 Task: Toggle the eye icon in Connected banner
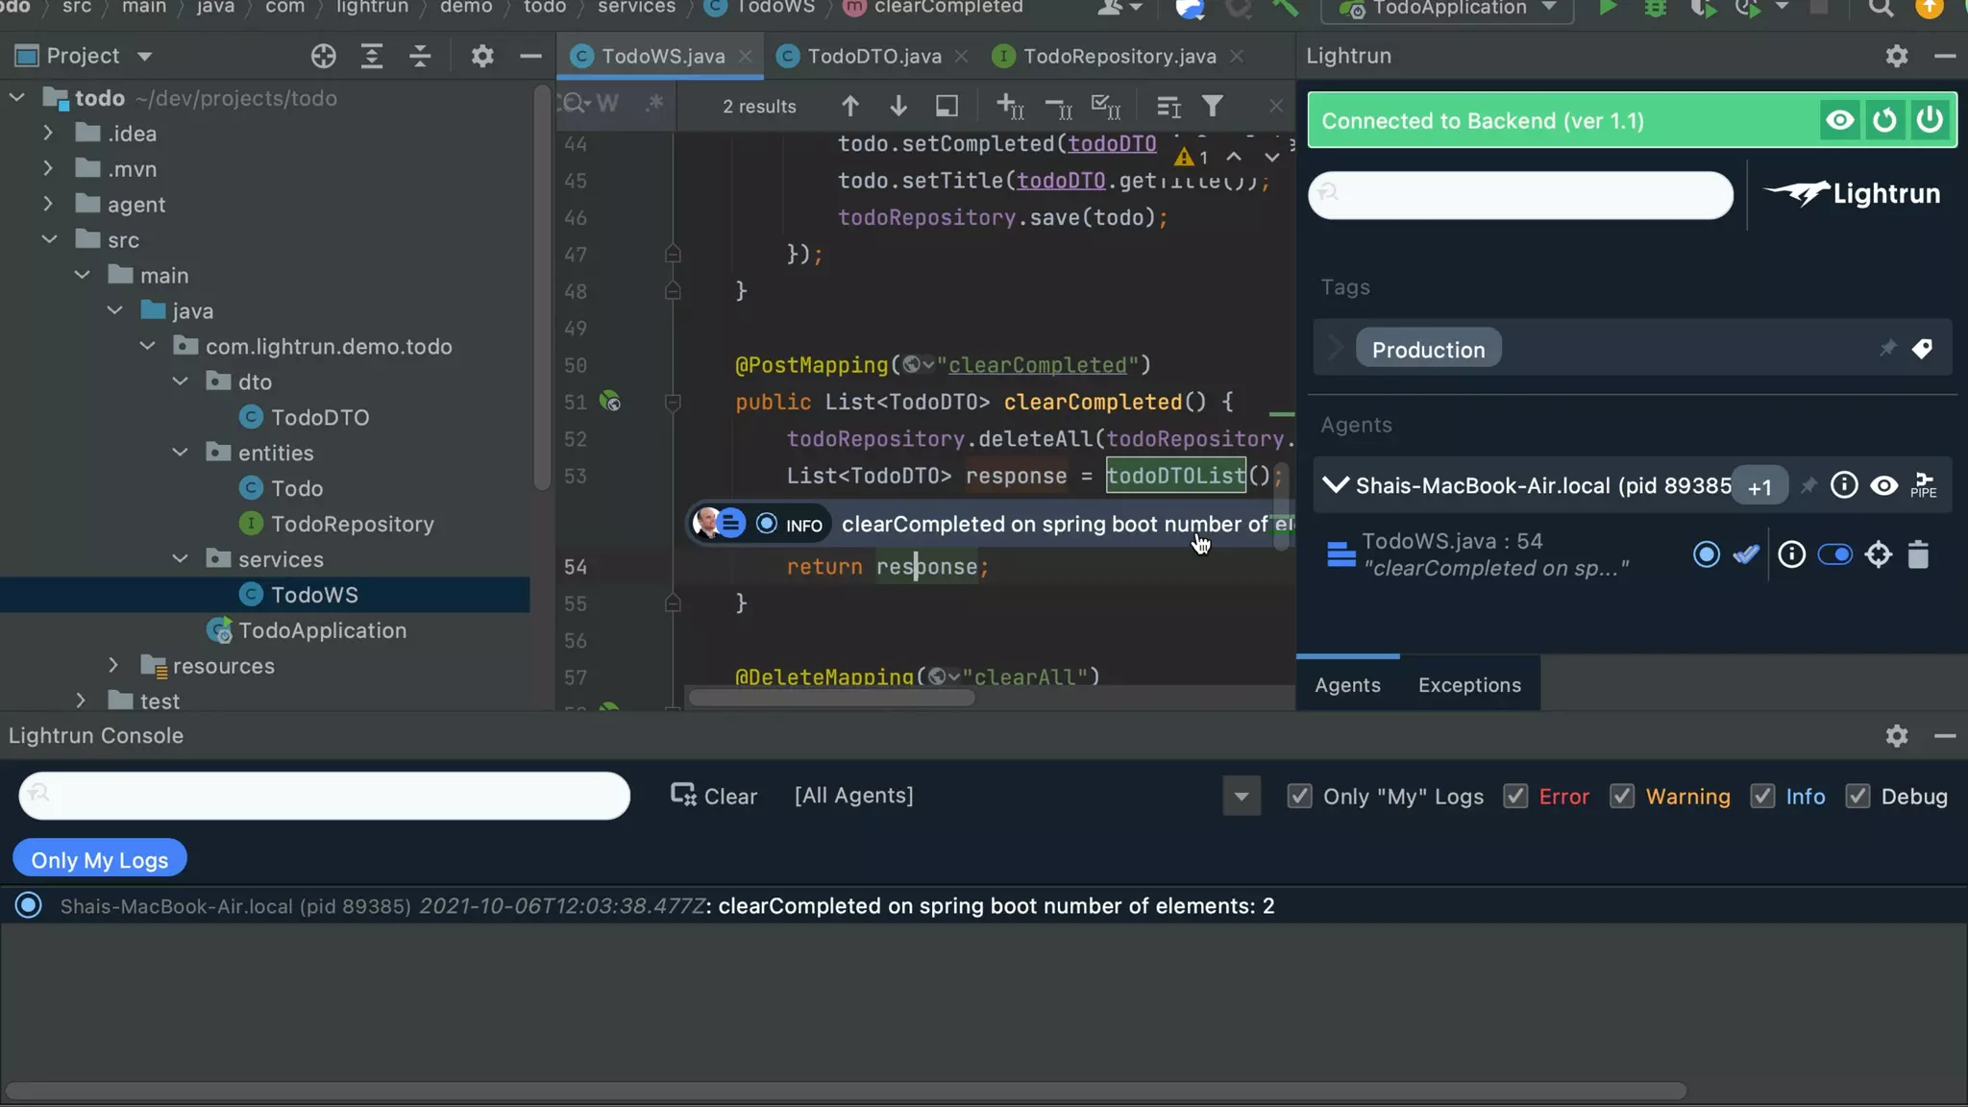[x=1839, y=120]
